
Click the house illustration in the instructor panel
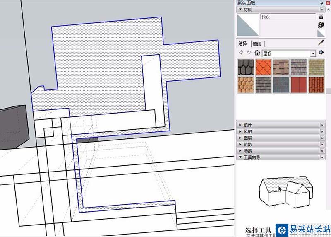(x=286, y=191)
